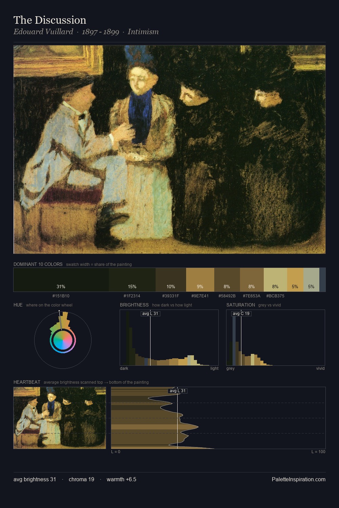Click "avg L 31" in Heartbeat chart
Image resolution: width=339 pixels, height=508 pixels.
coord(178,391)
